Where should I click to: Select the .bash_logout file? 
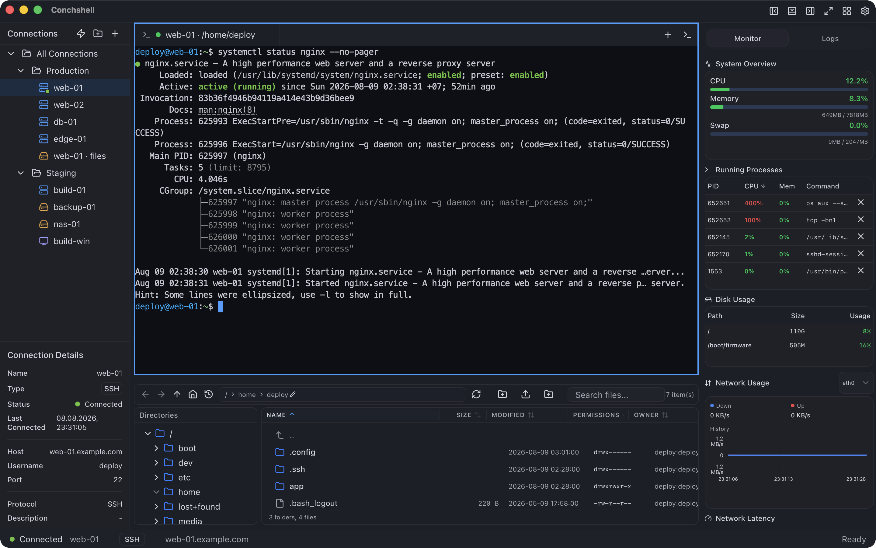(x=480, y=503)
